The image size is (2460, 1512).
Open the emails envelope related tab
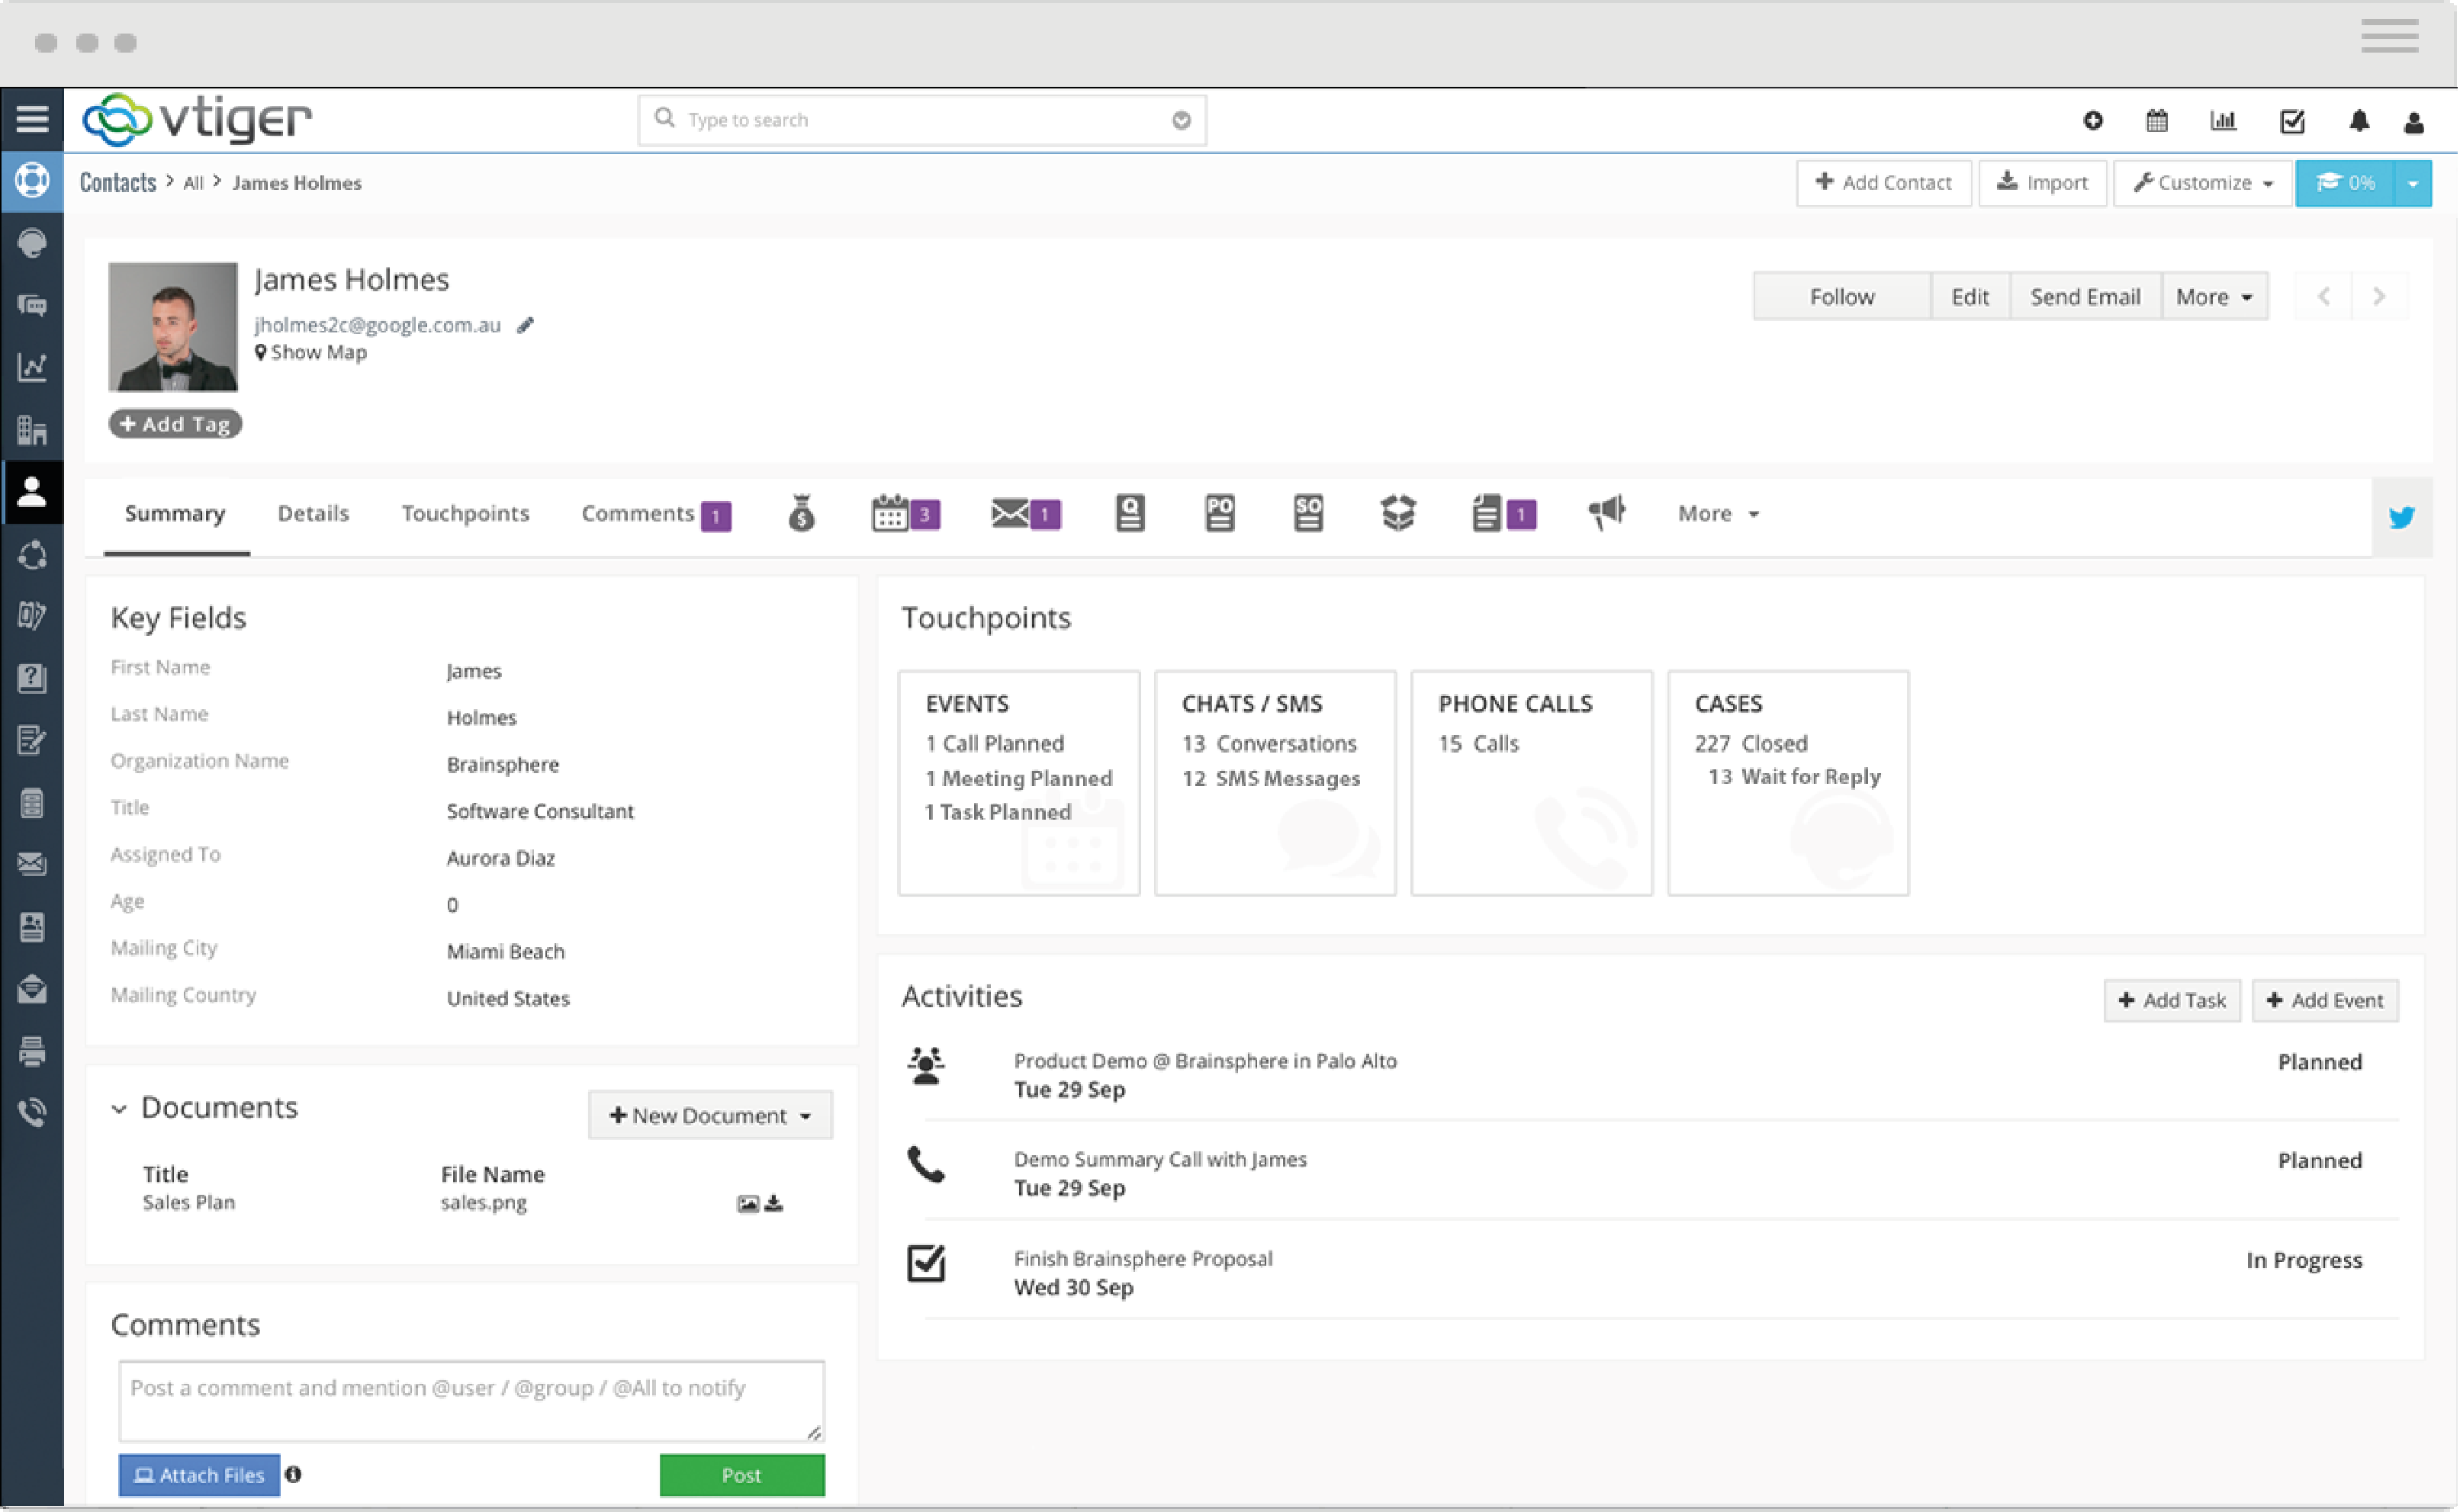1011,514
